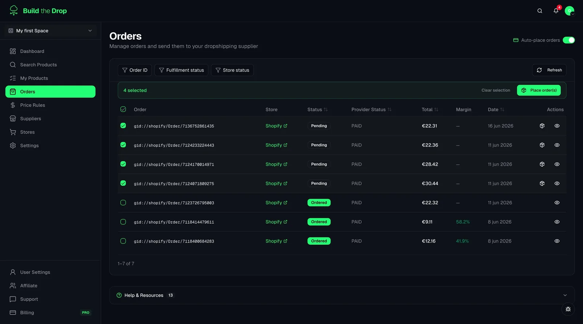Screen dimensions: 583x324
Task: Open the search icon in top bar
Action: tap(540, 11)
